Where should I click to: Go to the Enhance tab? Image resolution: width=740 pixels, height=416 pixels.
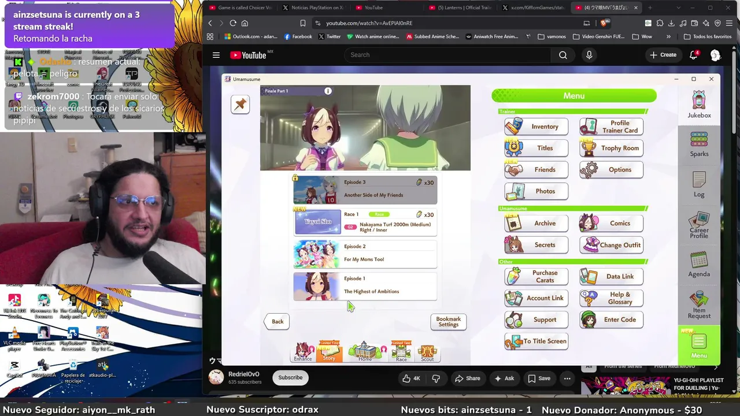[x=303, y=352]
